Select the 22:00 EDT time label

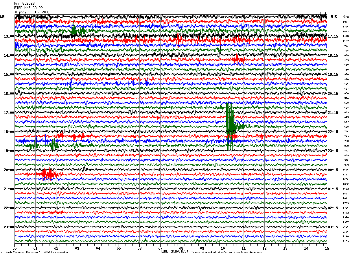9,208
